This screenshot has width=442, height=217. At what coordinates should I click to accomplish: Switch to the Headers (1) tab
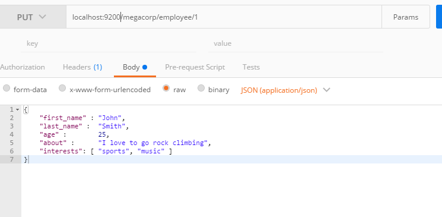tap(82, 67)
